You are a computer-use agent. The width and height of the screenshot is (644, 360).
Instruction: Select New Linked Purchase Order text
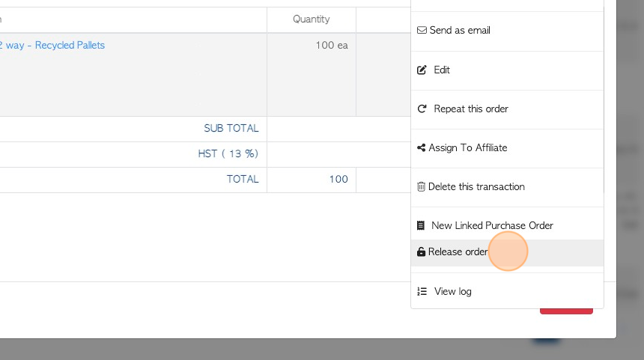tap(492, 225)
